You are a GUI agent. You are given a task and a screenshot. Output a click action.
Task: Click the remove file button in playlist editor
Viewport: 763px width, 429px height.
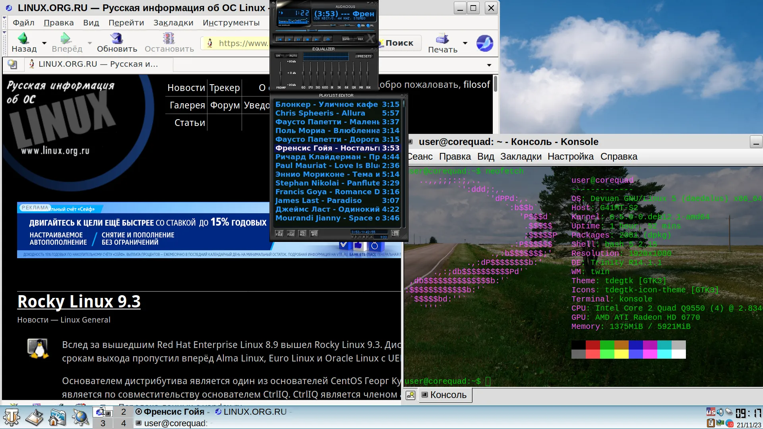[291, 234]
